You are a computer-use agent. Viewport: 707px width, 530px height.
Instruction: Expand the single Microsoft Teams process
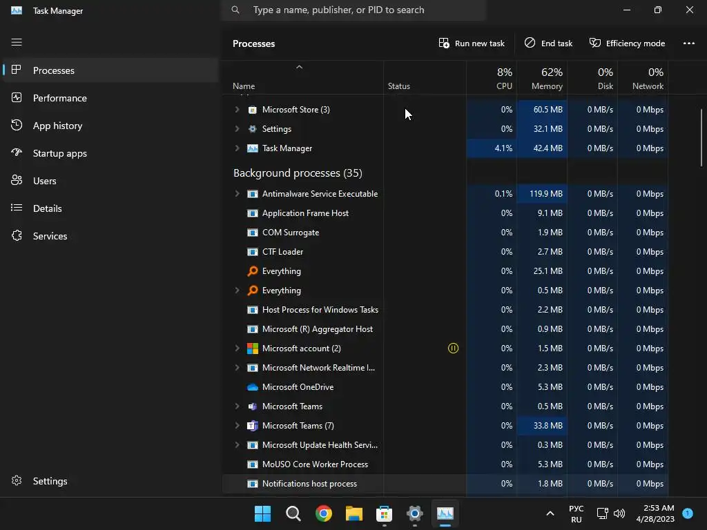(237, 406)
